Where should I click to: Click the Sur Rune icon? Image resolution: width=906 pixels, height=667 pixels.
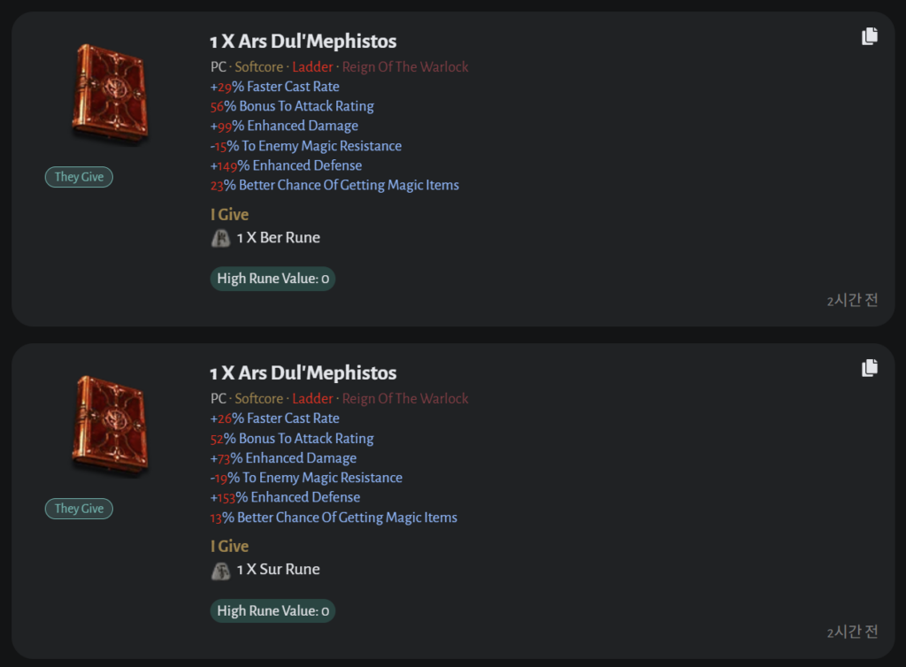[220, 570]
